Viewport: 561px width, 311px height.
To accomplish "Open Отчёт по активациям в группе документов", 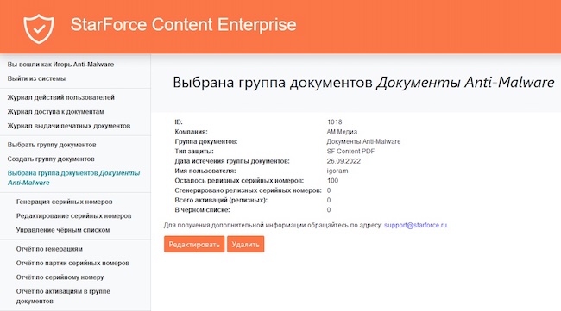I will tap(63, 296).
